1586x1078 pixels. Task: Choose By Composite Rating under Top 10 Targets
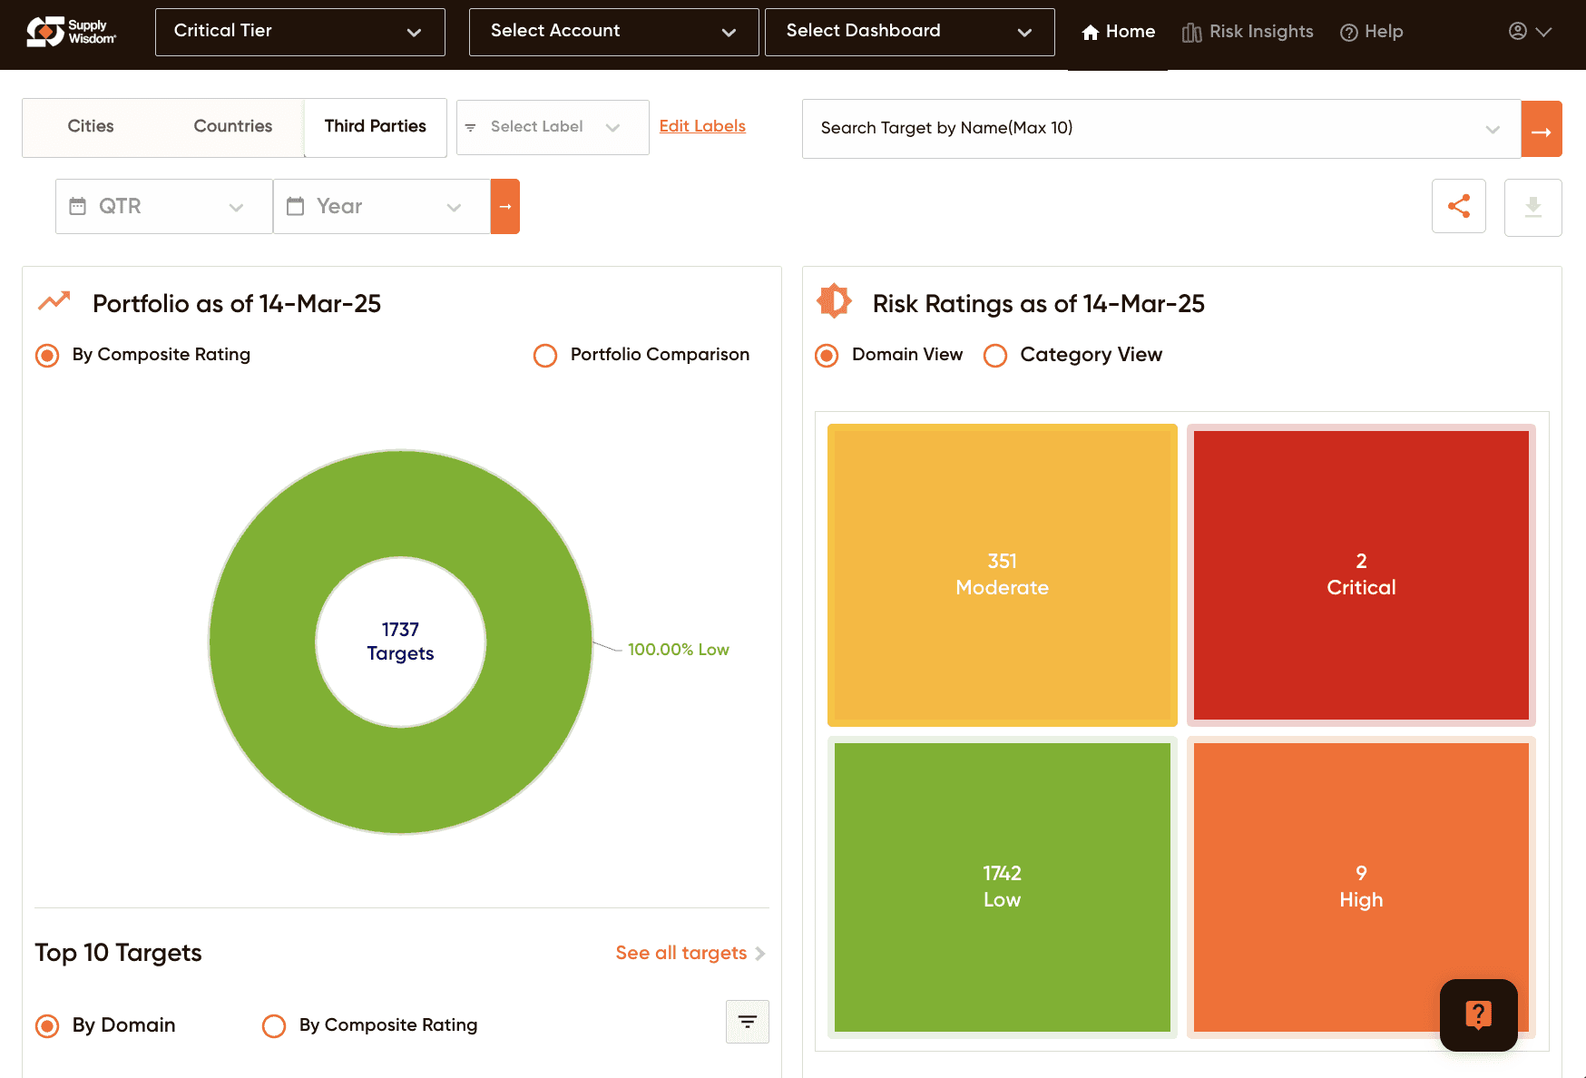(274, 1025)
